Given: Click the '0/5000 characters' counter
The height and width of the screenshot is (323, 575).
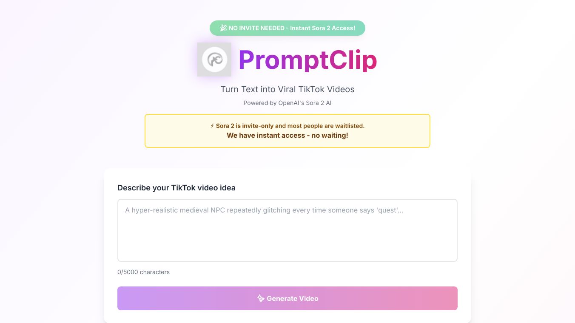Looking at the screenshot, I should [143, 272].
